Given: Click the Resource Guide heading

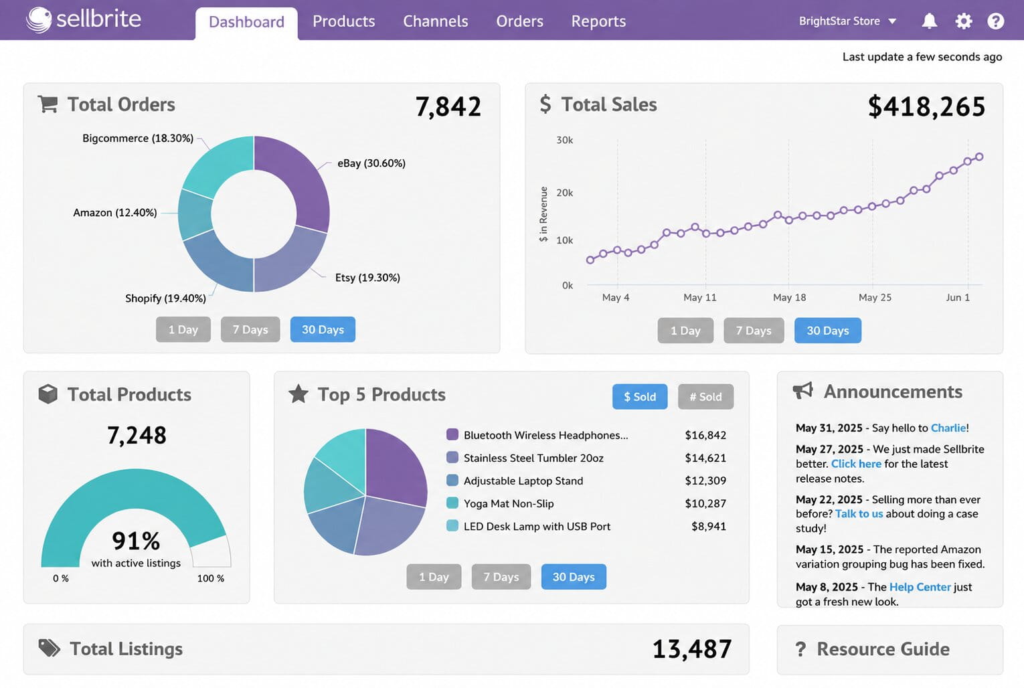Looking at the screenshot, I should tap(883, 649).
